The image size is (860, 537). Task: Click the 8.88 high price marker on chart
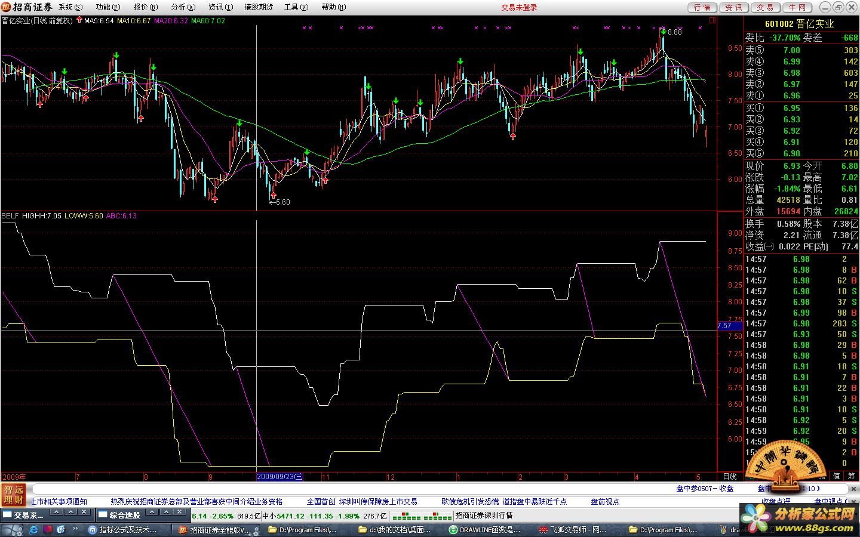click(674, 32)
